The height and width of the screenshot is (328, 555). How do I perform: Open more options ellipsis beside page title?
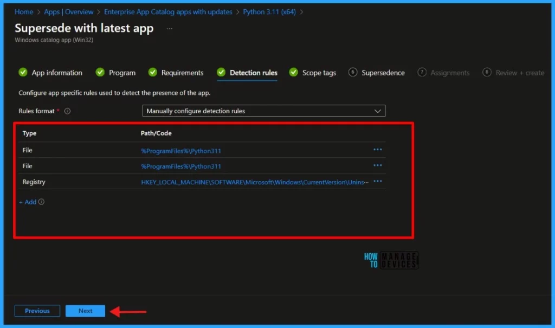(170, 29)
